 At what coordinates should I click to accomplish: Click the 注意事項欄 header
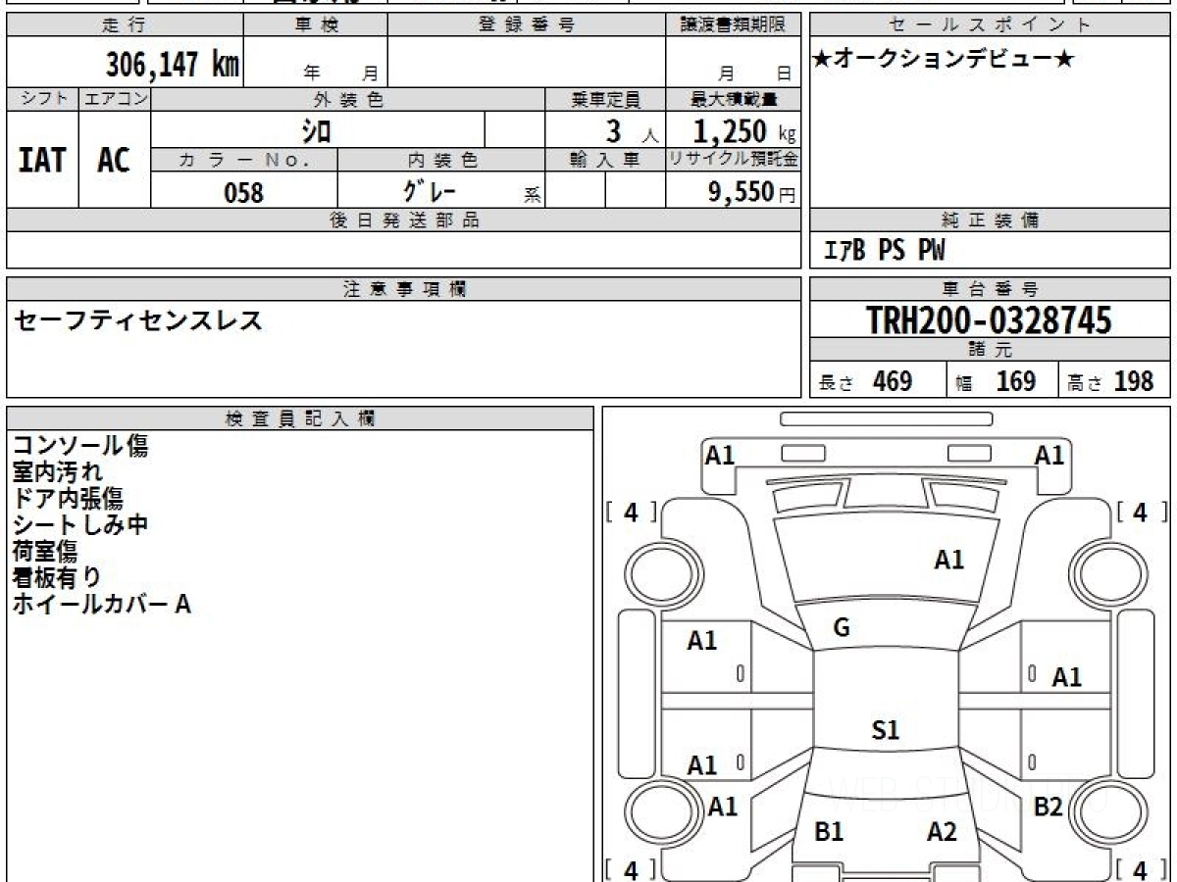pos(403,289)
